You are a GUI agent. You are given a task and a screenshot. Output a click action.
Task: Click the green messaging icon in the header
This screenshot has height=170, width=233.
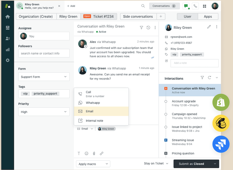[x=186, y=6]
